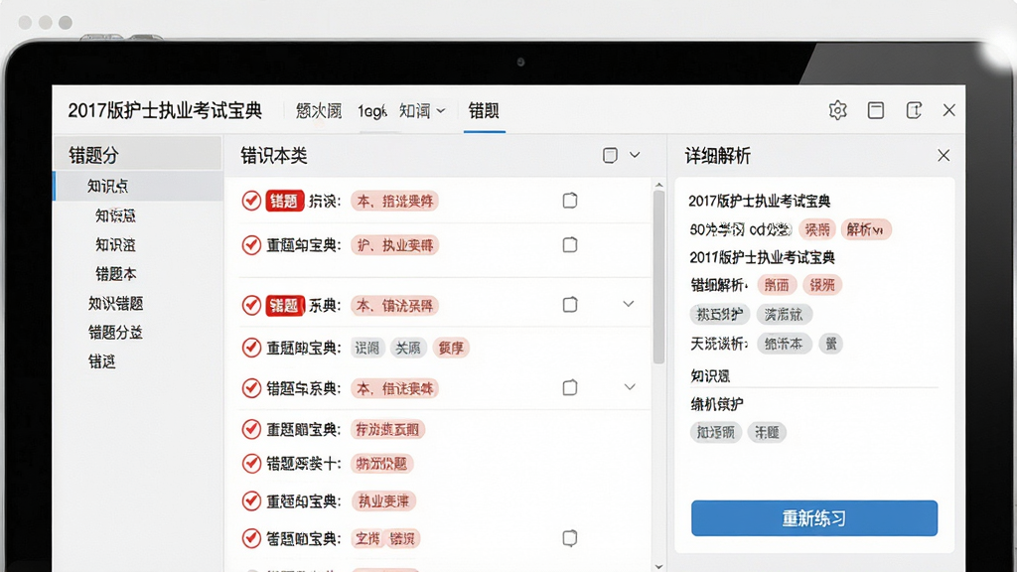Select 错题本 in the left sidebar
The image size is (1017, 572).
tap(115, 274)
